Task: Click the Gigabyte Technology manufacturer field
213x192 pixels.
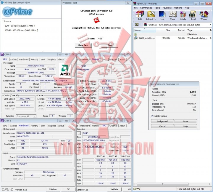Action: click(x=44, y=133)
